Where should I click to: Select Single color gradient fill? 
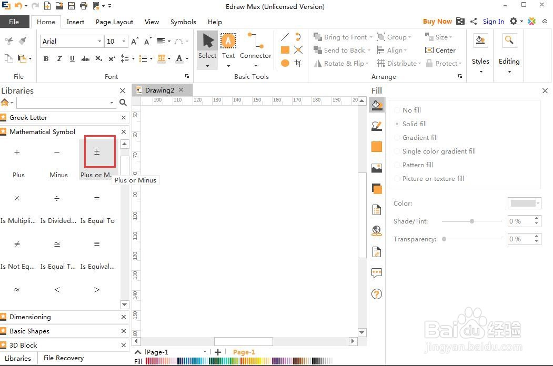pos(435,151)
